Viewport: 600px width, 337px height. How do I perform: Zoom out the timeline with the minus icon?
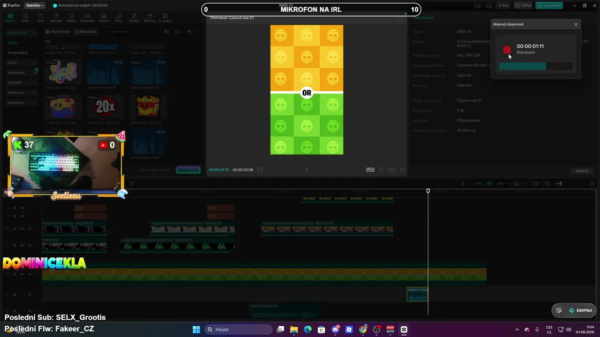pyautogui.click(x=548, y=183)
